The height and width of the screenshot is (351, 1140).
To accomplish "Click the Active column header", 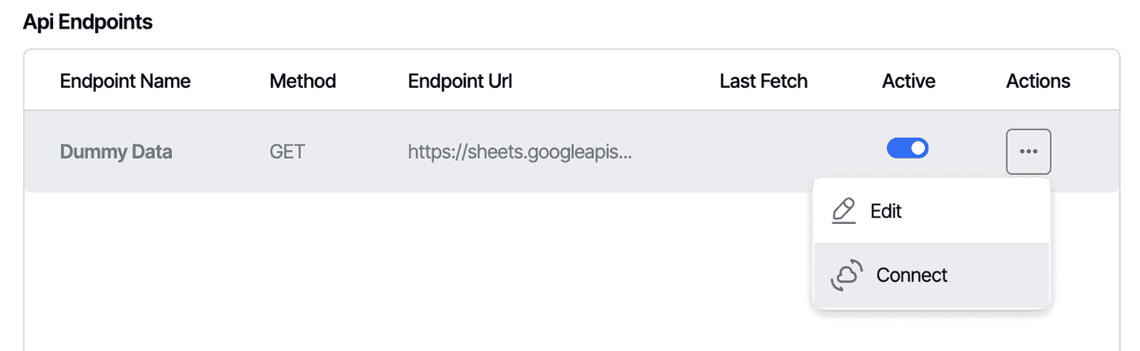I will 909,81.
